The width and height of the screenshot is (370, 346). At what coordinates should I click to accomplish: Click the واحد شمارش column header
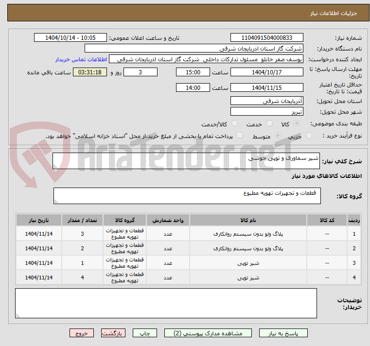pyautogui.click(x=168, y=220)
